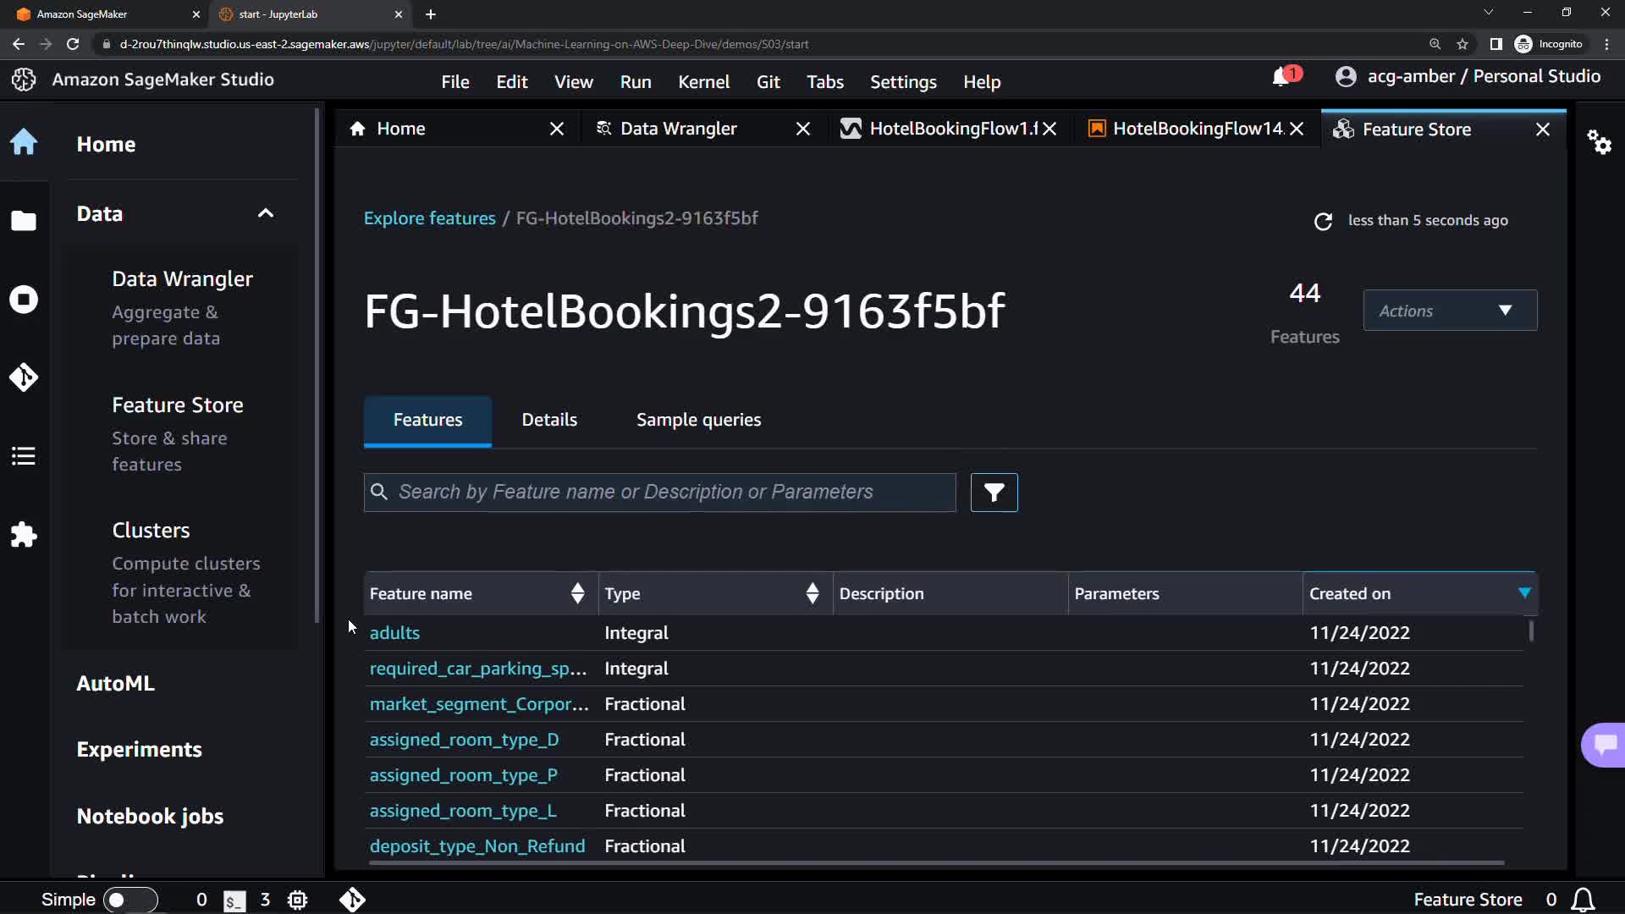Open the notifications bell with badge
The width and height of the screenshot is (1625, 914).
[x=1281, y=77]
